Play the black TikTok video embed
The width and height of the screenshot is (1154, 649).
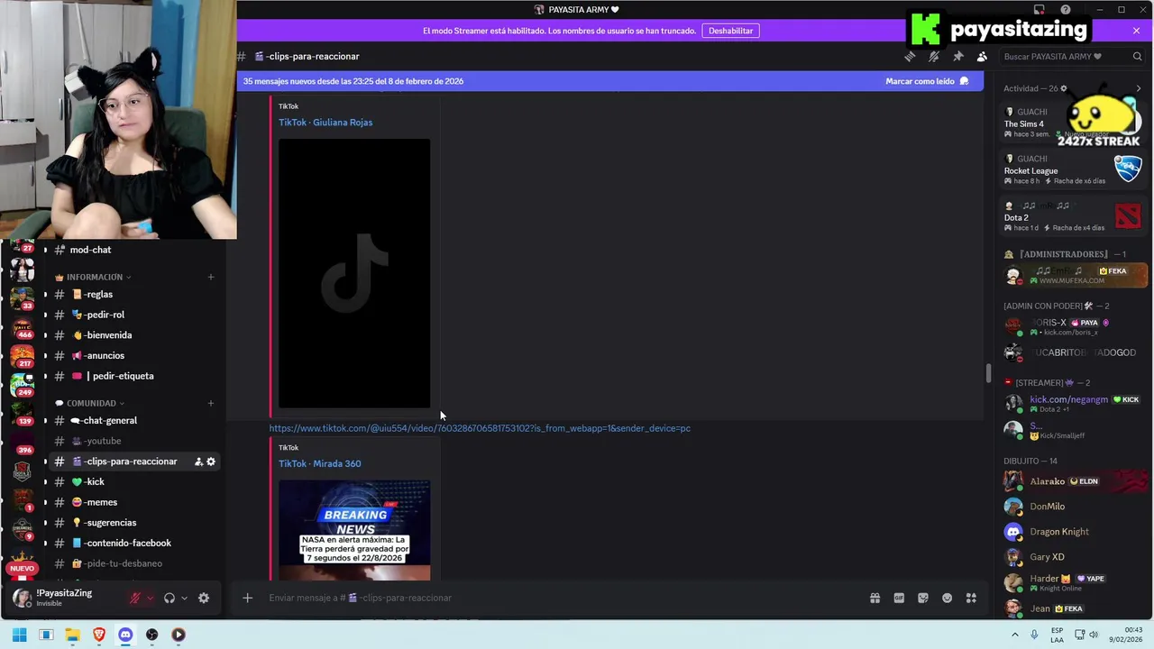(354, 273)
